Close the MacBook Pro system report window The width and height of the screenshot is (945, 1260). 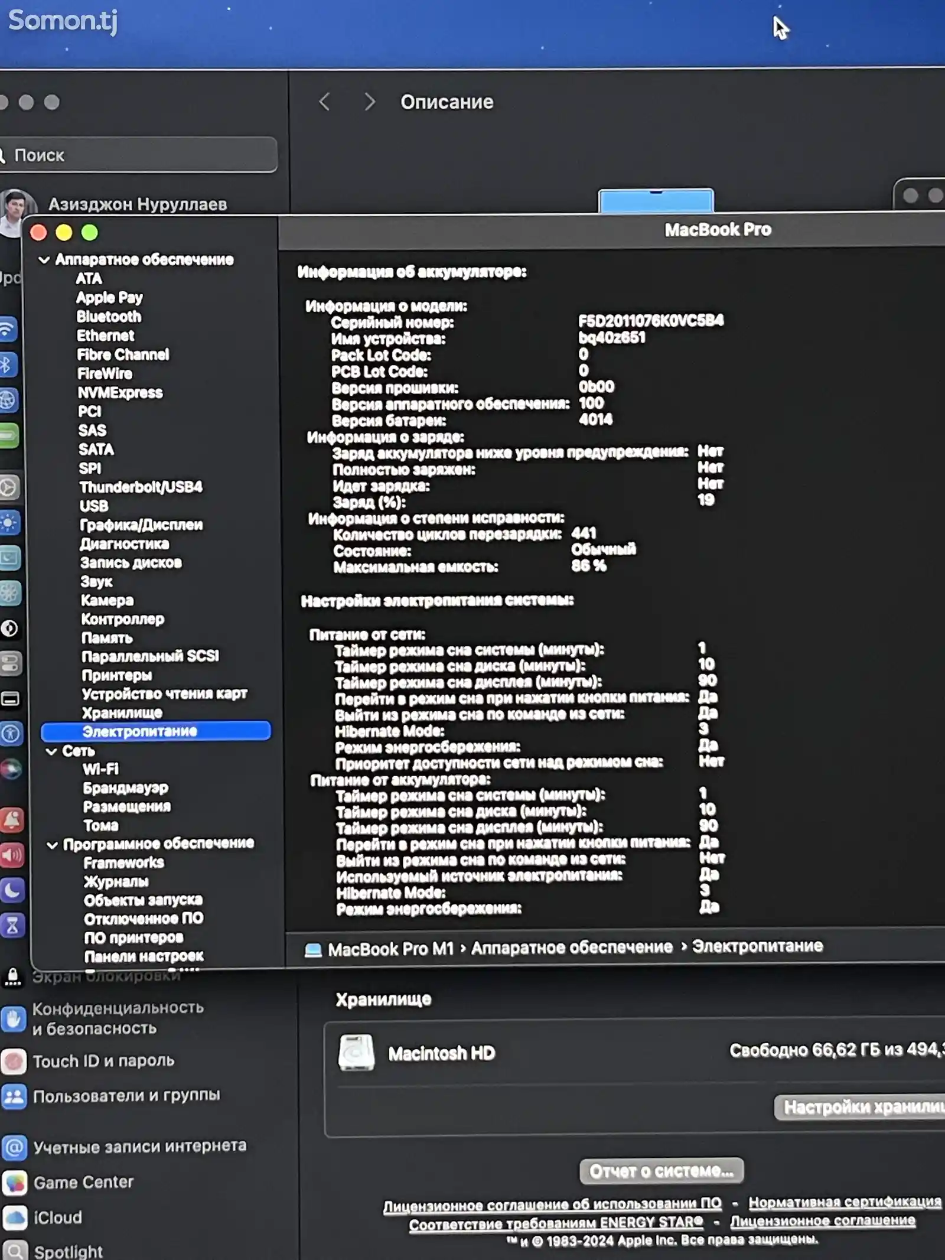point(39,233)
